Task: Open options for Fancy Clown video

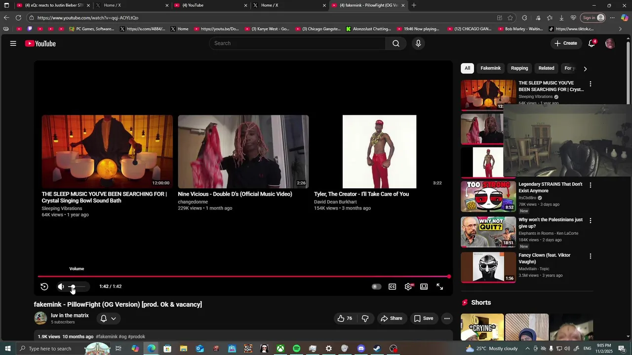Action: click(x=591, y=256)
